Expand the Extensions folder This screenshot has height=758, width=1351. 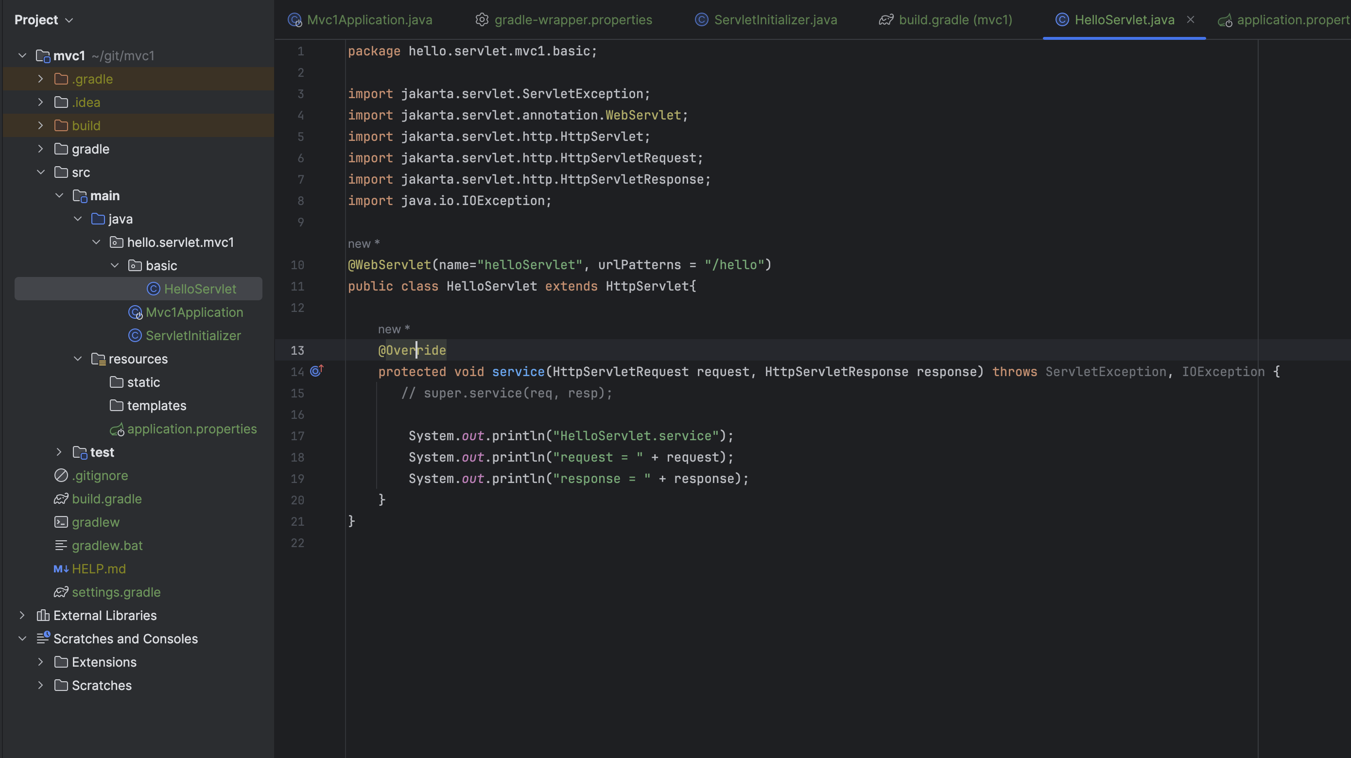[40, 662]
